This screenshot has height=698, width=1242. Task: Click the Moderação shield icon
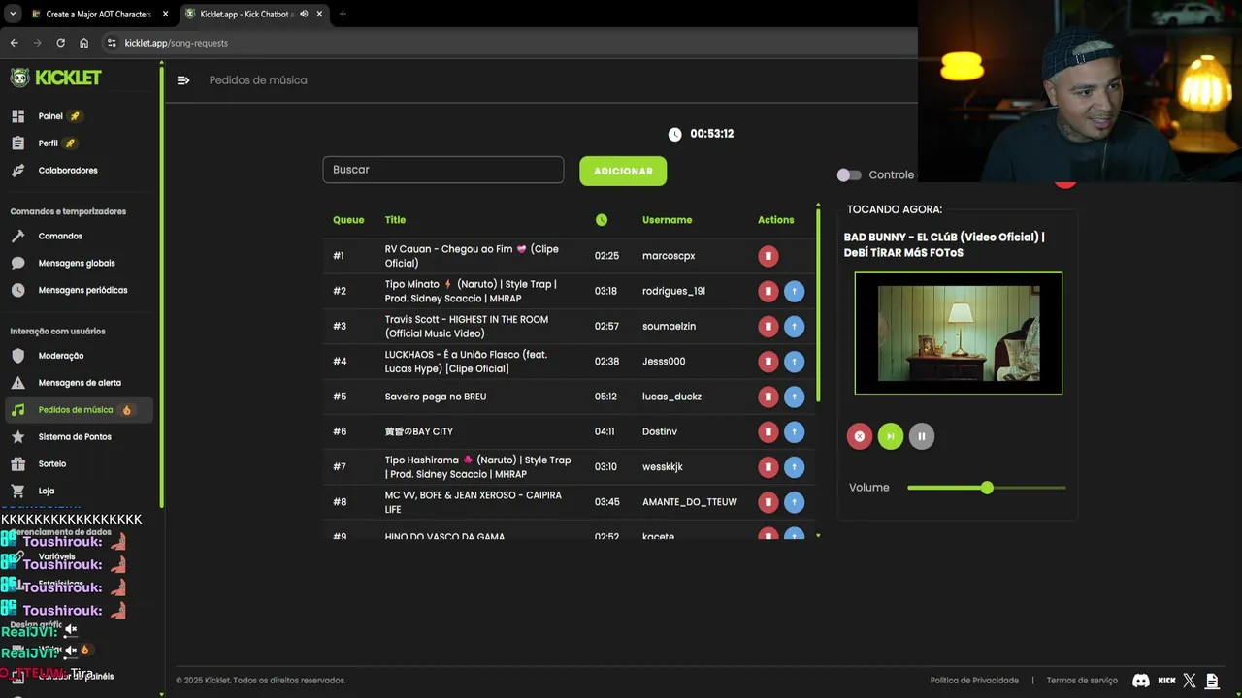pos(17,356)
